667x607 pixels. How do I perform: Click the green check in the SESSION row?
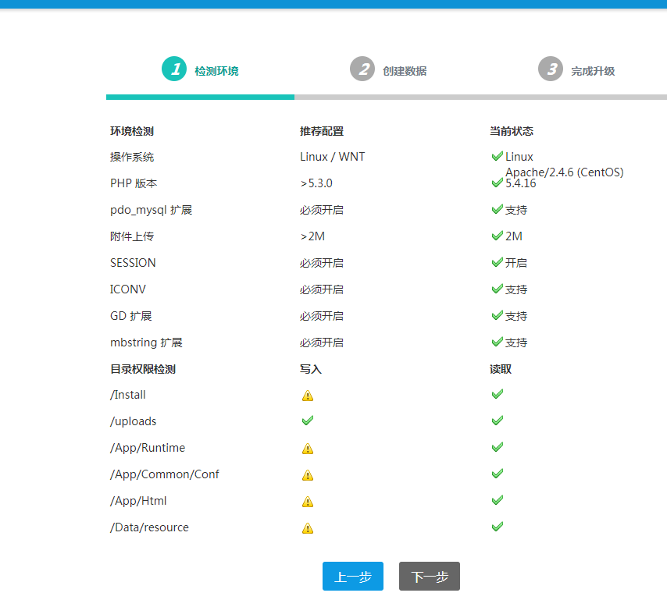(x=497, y=262)
